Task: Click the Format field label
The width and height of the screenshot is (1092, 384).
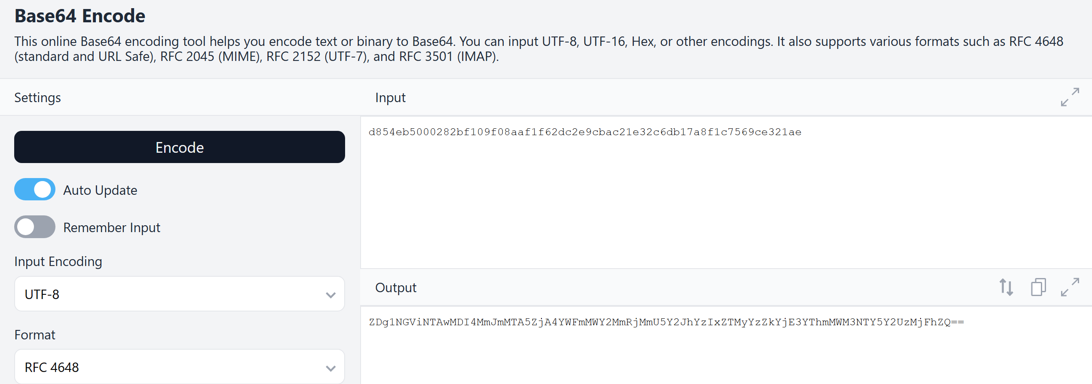Action: click(x=35, y=335)
